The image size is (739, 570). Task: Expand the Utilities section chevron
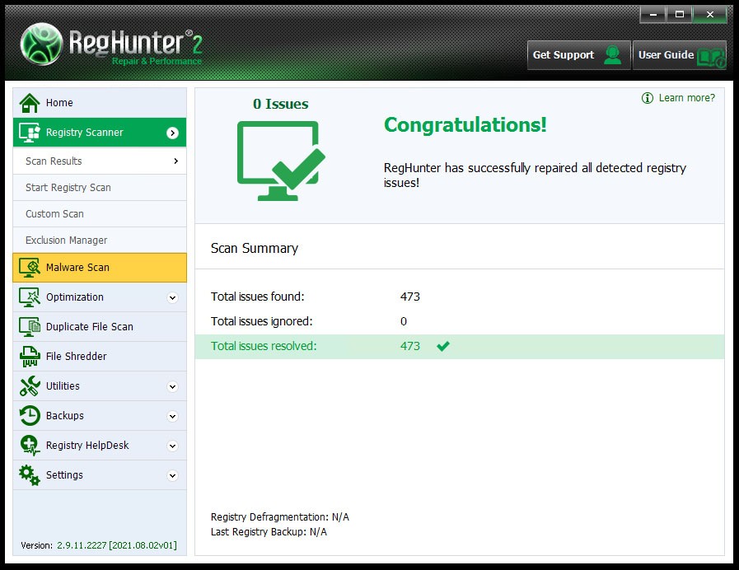pyautogui.click(x=172, y=386)
